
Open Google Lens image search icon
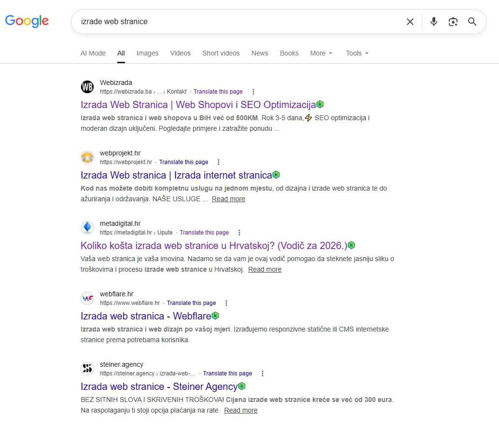pos(453,22)
